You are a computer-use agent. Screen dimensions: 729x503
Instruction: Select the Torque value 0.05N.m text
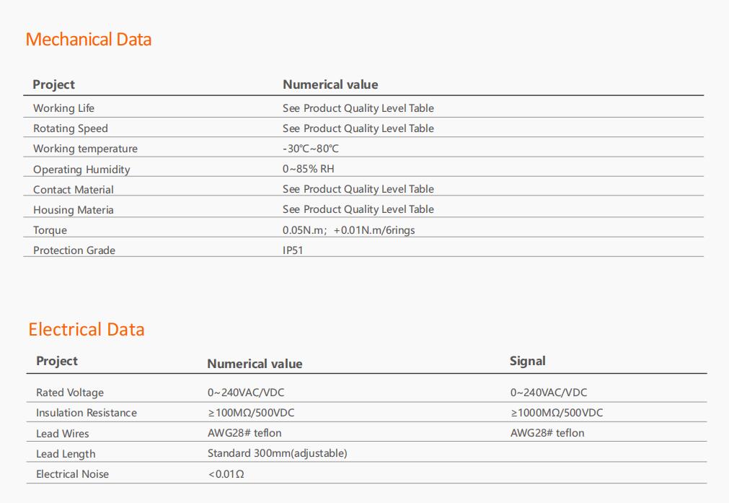304,230
